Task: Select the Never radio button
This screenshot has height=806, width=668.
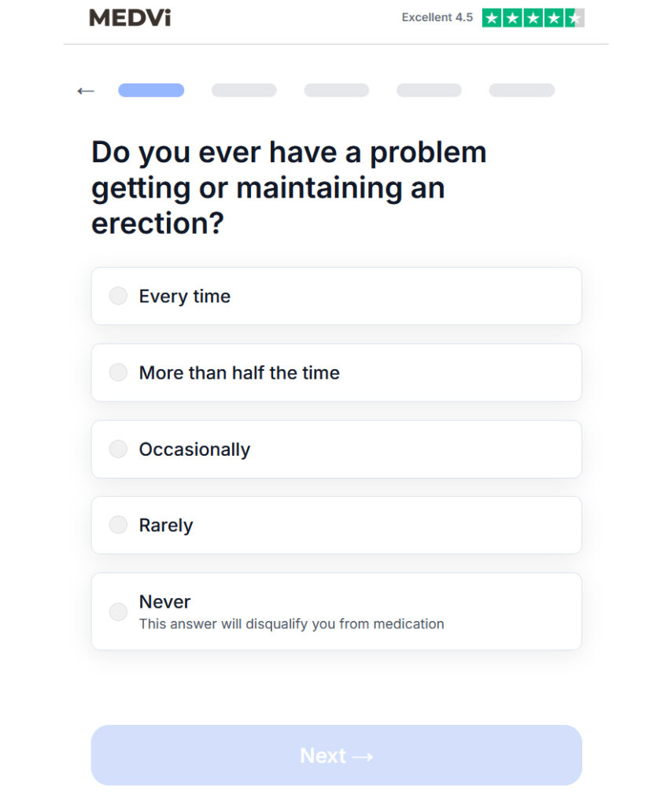Action: click(118, 612)
